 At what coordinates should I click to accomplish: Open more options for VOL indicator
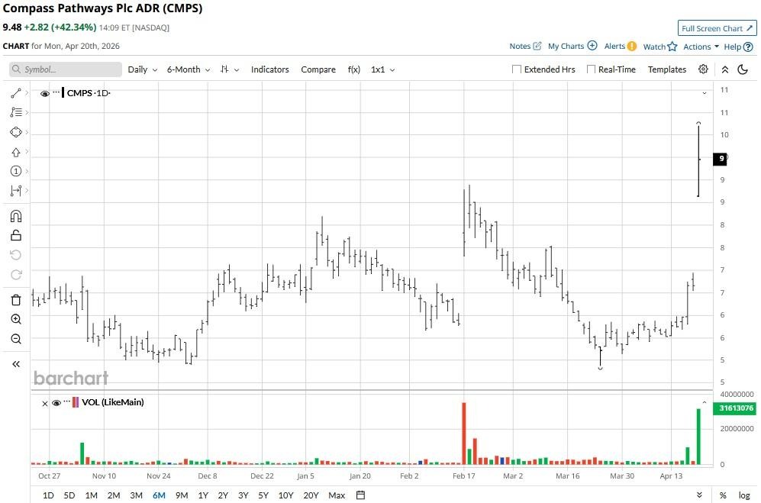[67, 401]
